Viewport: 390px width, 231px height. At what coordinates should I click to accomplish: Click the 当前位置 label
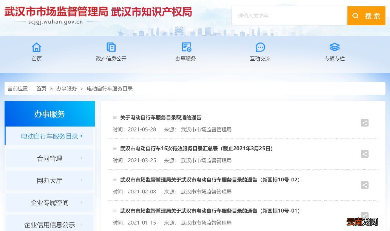click(19, 89)
